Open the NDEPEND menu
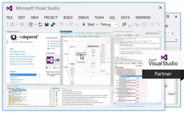This screenshot has width=184, height=113. [x=143, y=18]
